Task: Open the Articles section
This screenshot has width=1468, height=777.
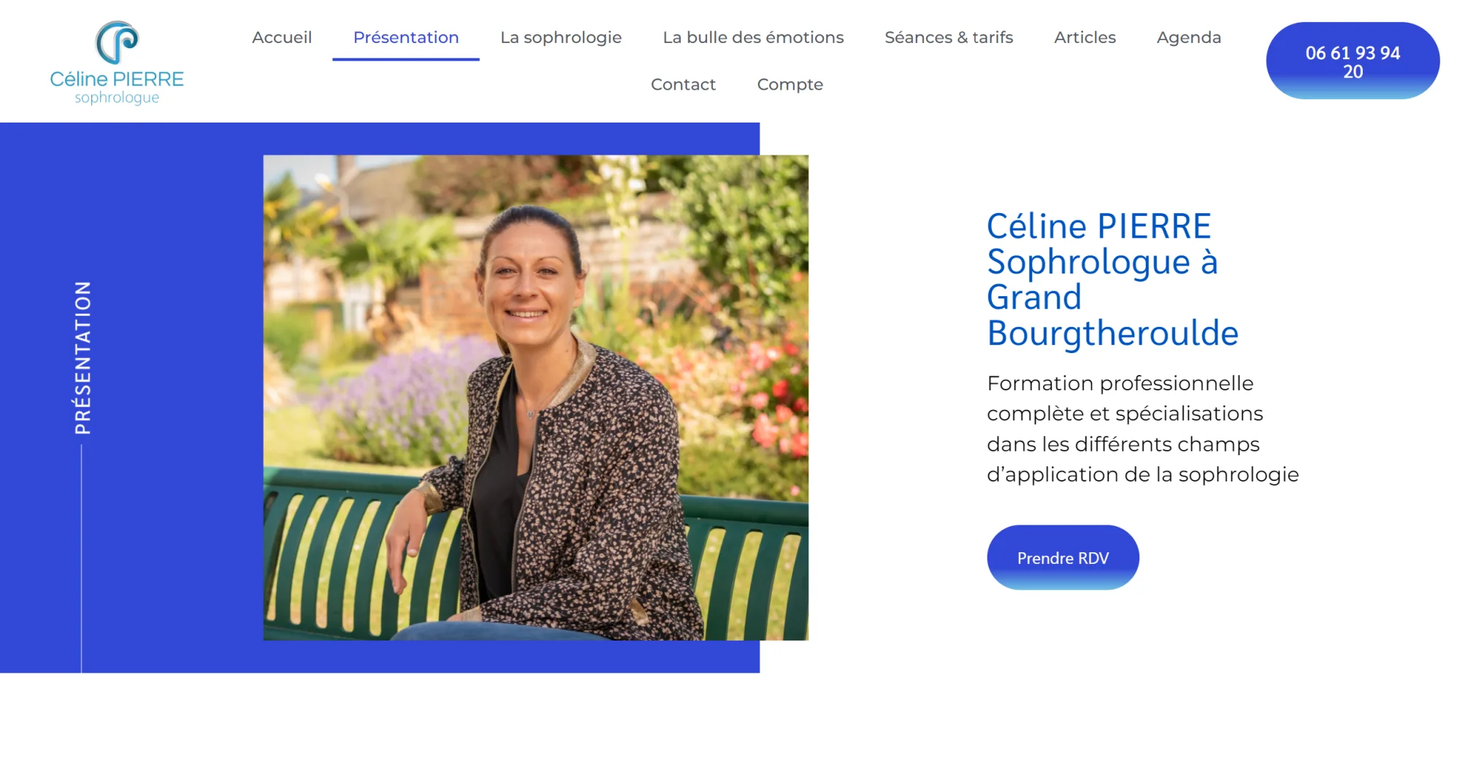Action: 1085,37
